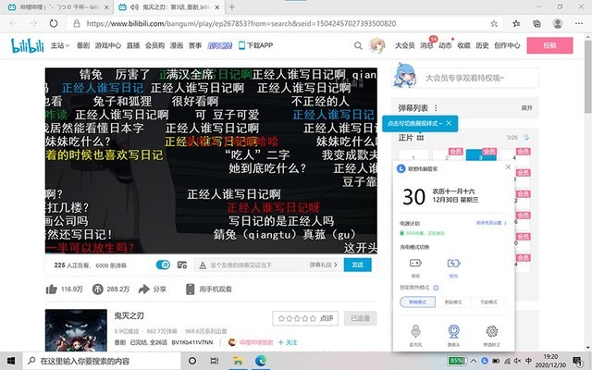Open browser three-dot settings menu
Image resolution: width=592 pixels, height=370 pixels.
pos(579,23)
